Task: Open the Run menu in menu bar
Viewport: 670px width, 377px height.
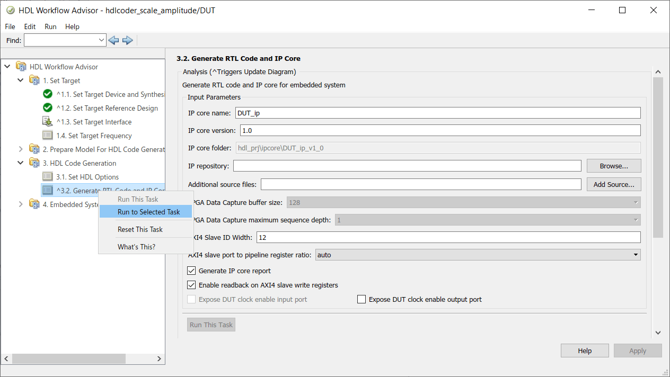Action: (50, 26)
